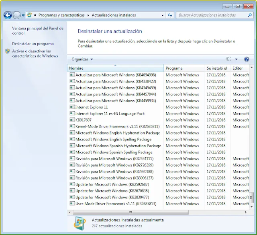Go back with the Back arrow button
Screen dimensions: 257x235
(x=8, y=15)
